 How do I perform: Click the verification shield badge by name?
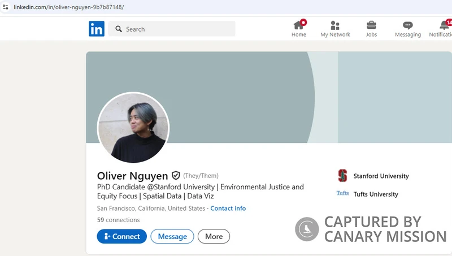(176, 175)
